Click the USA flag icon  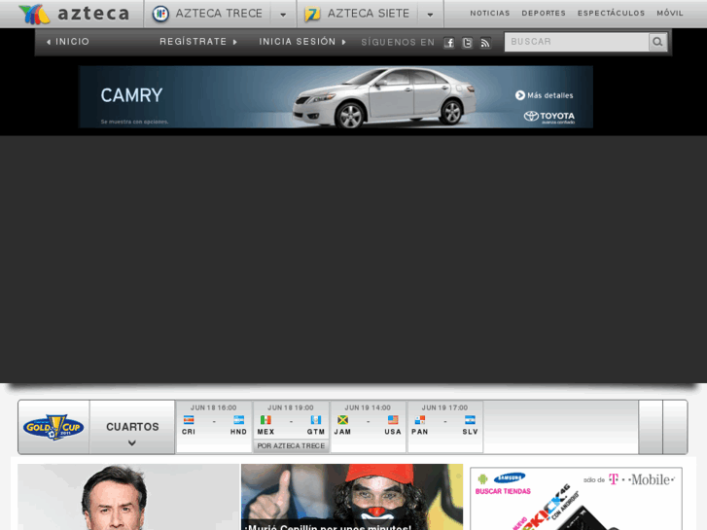[x=393, y=420]
